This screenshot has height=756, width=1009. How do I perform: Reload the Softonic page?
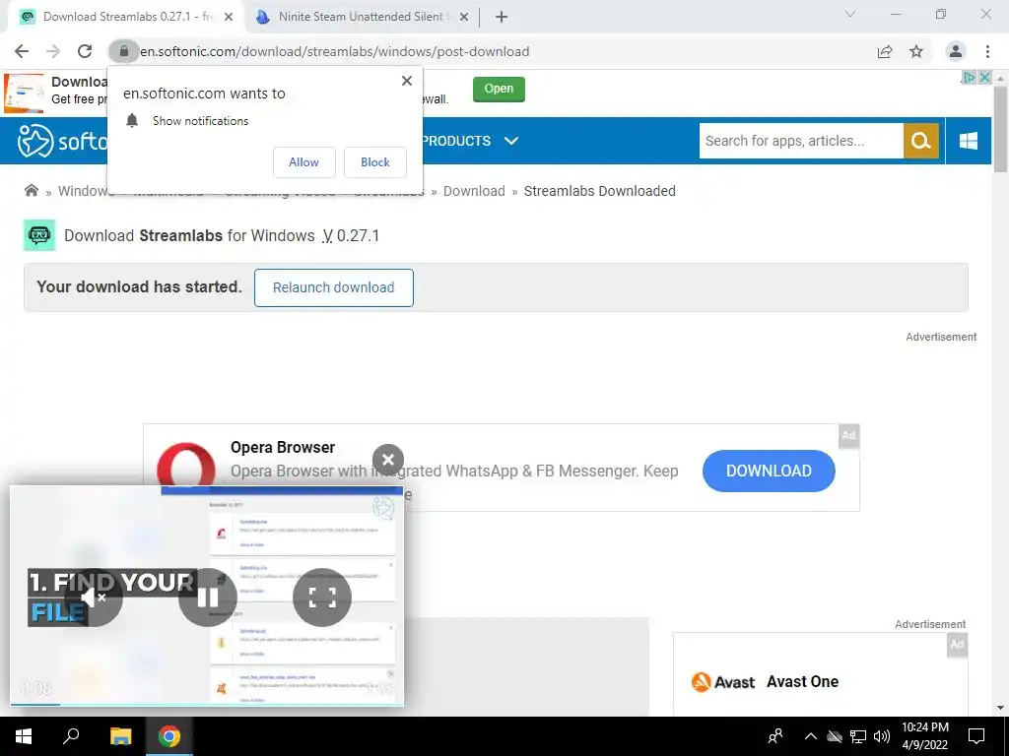click(x=85, y=51)
